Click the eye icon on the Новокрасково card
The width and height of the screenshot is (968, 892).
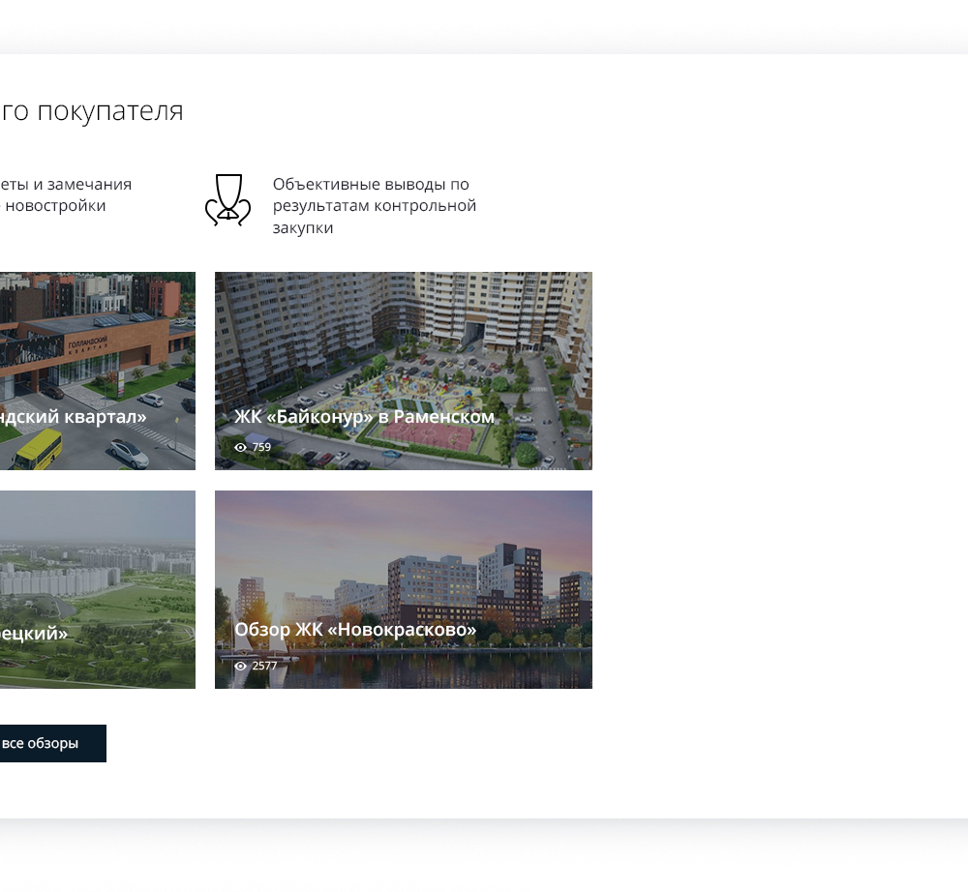point(240,666)
